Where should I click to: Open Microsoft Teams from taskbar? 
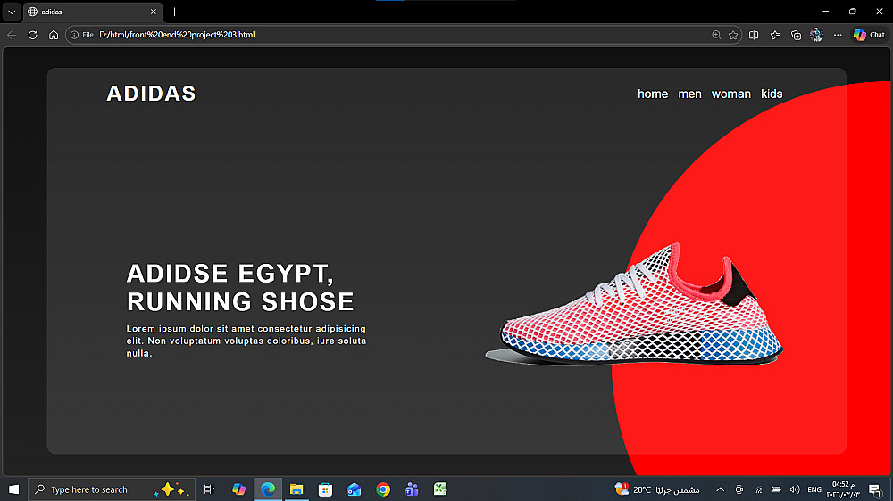(412, 489)
